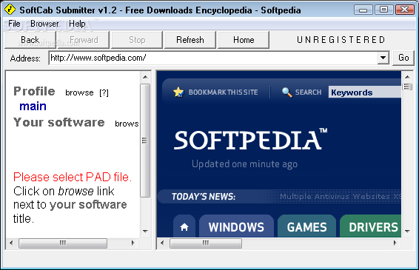Click left panel scroll right arrow
Viewport: 419px width, 270px height.
pyautogui.click(x=133, y=243)
